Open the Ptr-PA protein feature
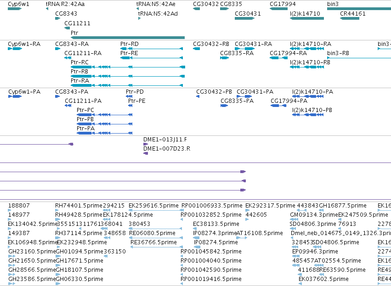Viewport: 391px width, 286px height. point(104,133)
